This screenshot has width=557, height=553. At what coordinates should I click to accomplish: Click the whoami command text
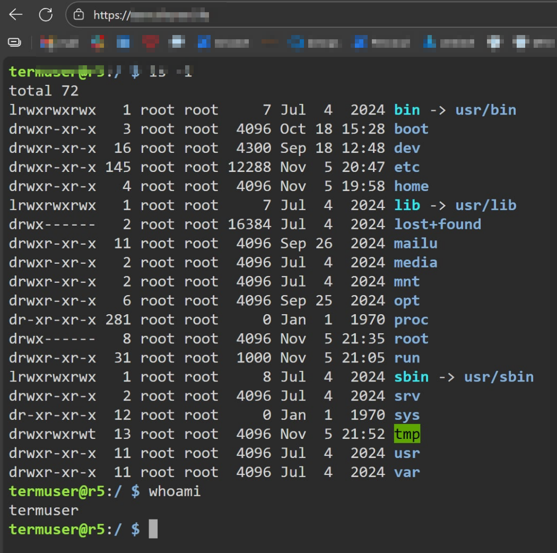click(175, 491)
